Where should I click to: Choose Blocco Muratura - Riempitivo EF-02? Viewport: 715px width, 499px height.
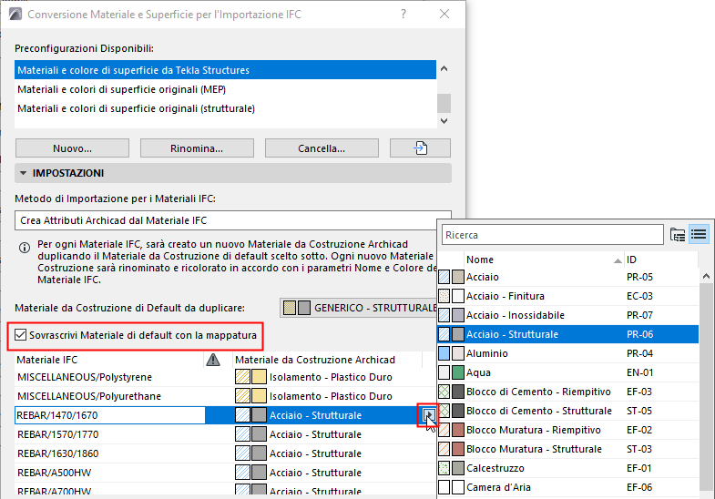[x=567, y=430]
